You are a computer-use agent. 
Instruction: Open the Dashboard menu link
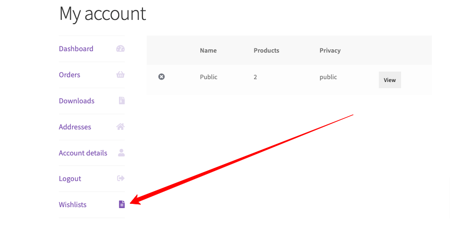pos(76,49)
